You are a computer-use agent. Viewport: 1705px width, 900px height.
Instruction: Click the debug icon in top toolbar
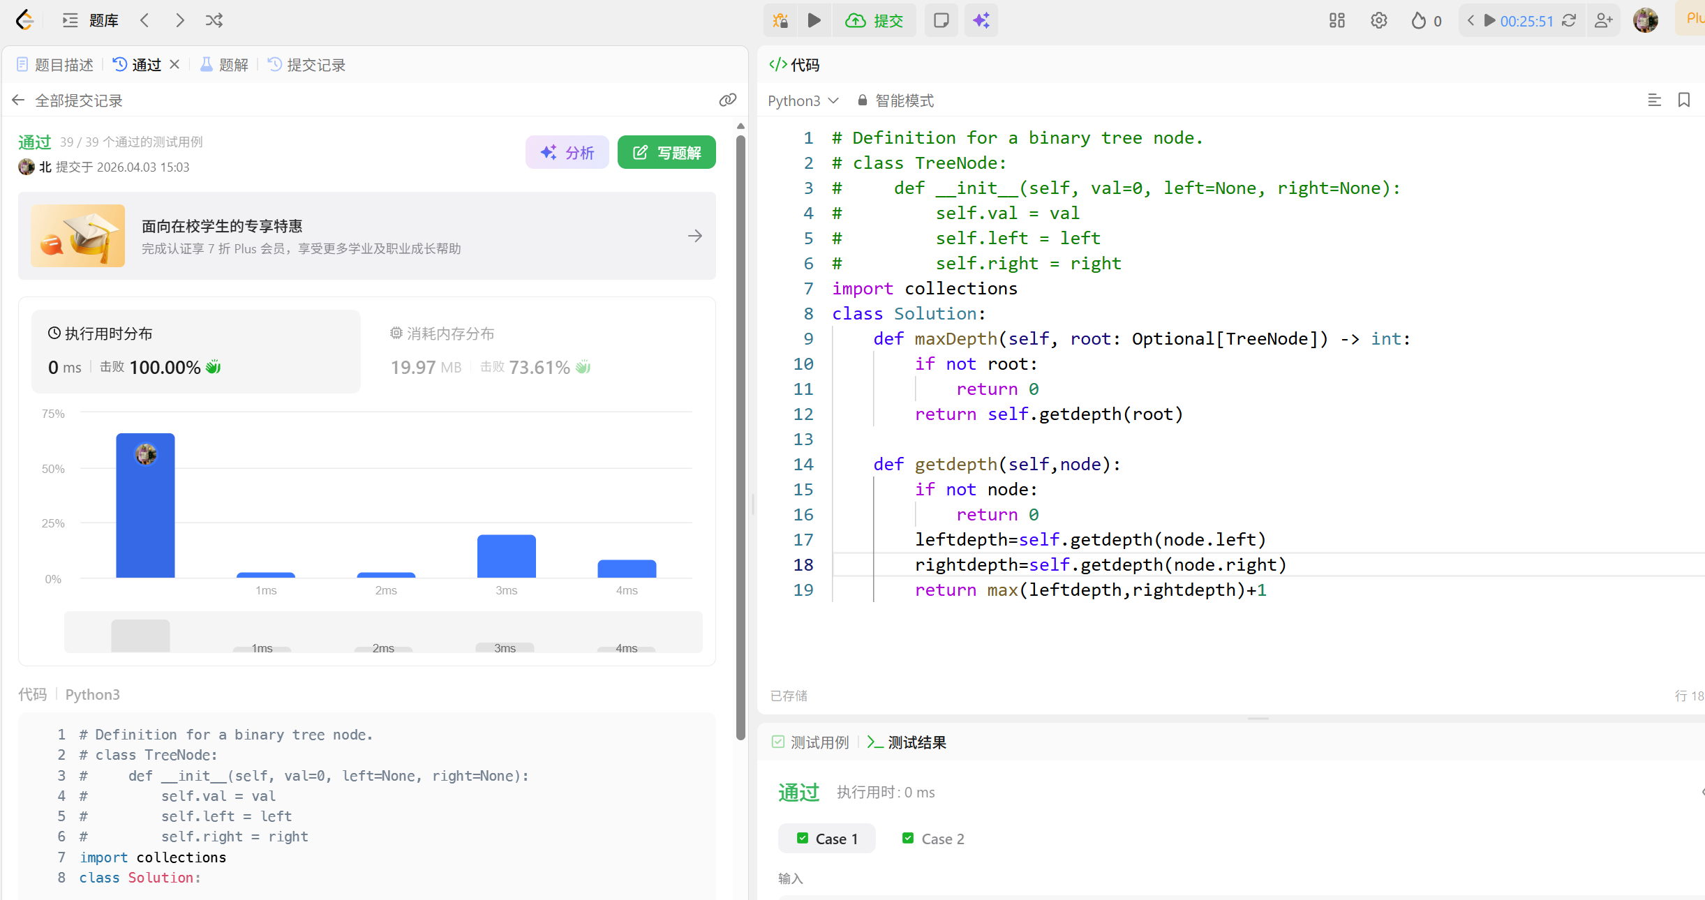coord(780,20)
